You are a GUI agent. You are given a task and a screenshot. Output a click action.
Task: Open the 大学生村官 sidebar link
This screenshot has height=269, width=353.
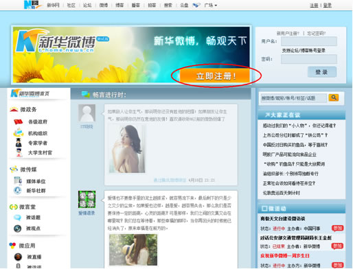pos(40,152)
